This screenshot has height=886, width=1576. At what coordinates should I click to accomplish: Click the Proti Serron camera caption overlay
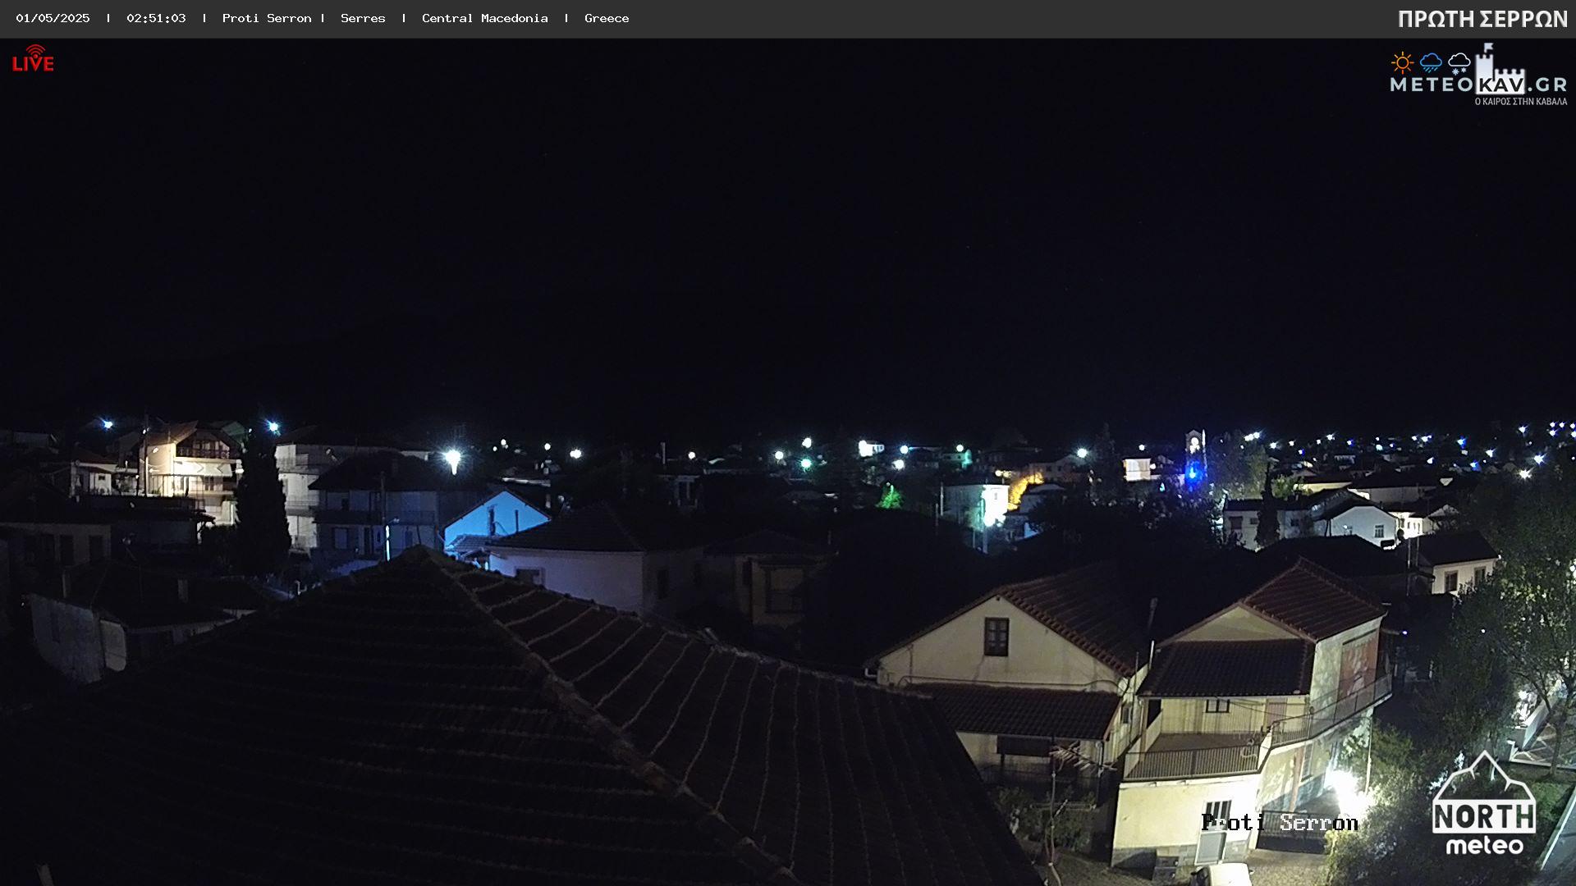(1279, 822)
